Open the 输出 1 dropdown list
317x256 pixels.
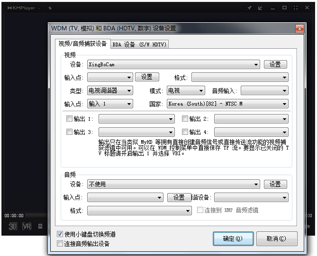pos(136,119)
